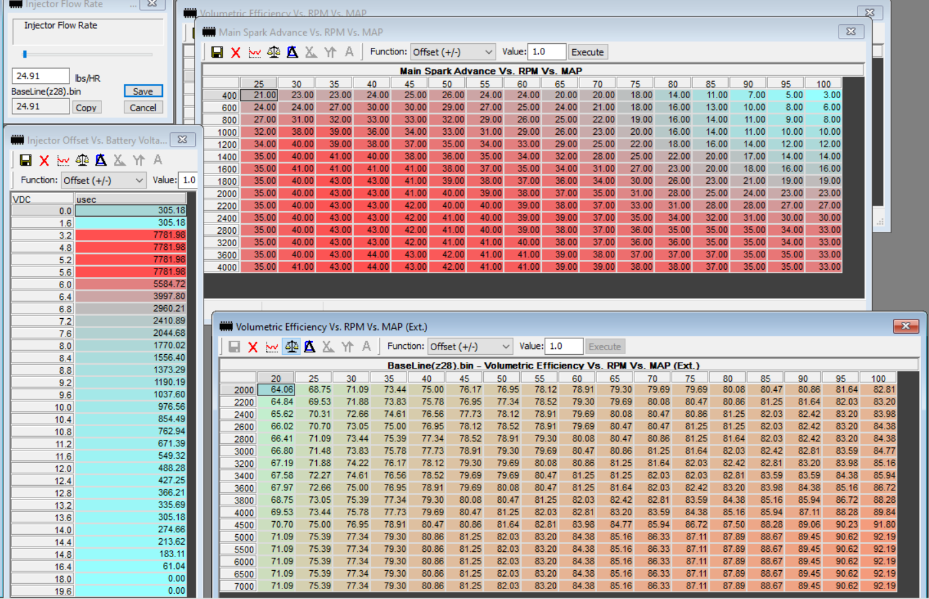
Task: Click the floppy disk icon in Injector Offset window
Action: point(26,160)
